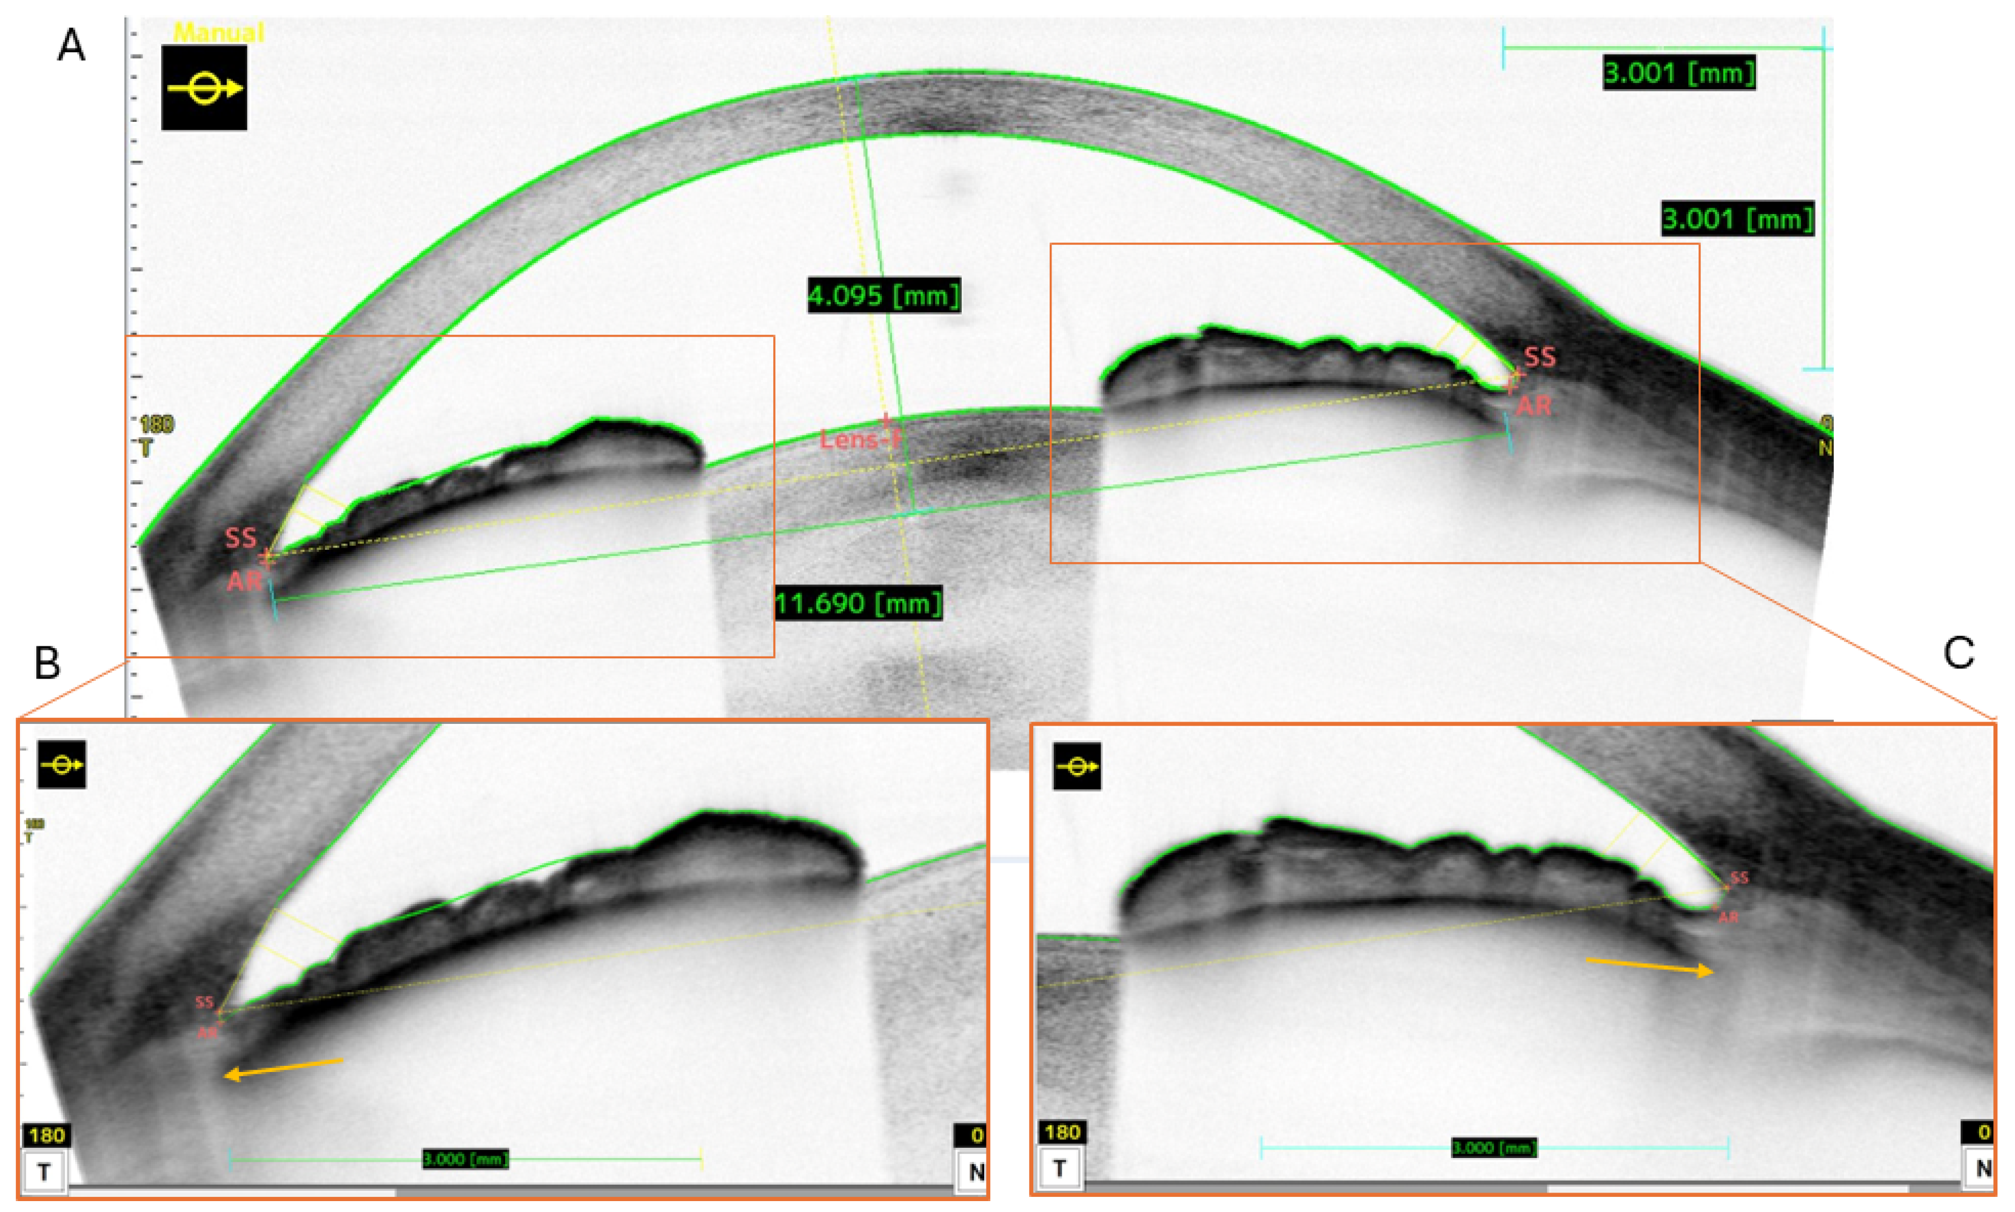Click the scan direction icon in panel A
Screen dimensions: 2015x1212
204,87
